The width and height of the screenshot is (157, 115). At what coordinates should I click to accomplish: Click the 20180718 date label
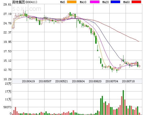click(x=128, y=81)
